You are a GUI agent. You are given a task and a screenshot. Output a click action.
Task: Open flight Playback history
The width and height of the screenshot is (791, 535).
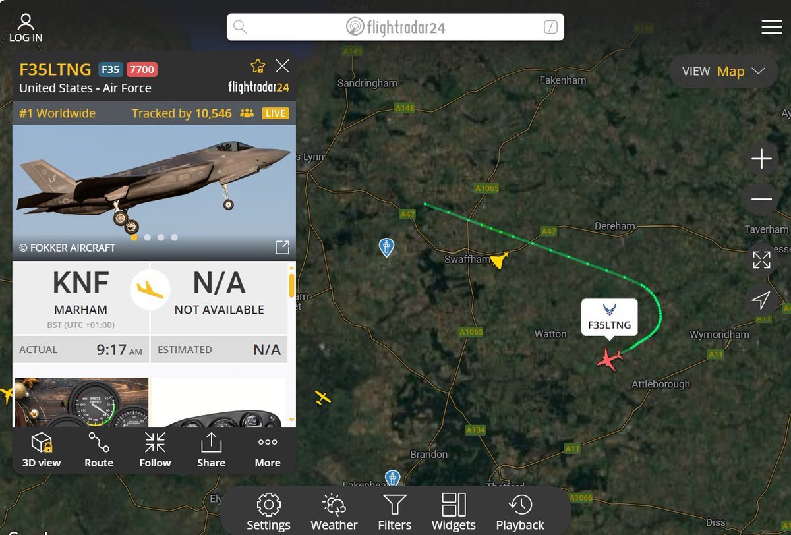[x=520, y=513]
